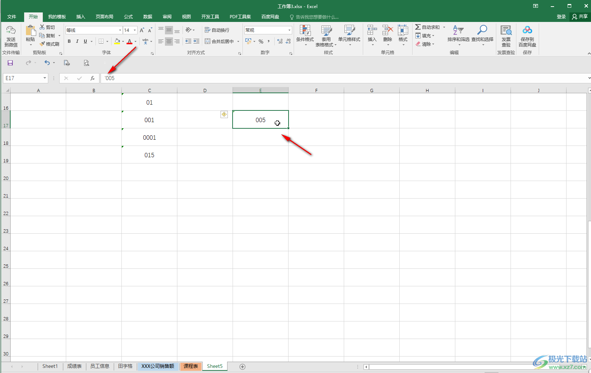This screenshot has height=373, width=591.
Task: Open the File tab
Action: (12, 17)
